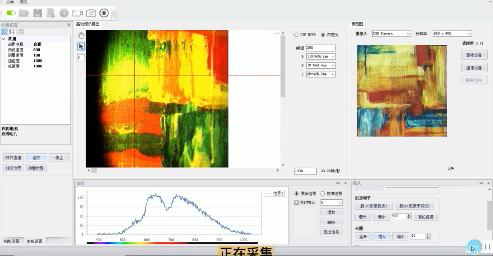This screenshot has width=493, height=256.
Task: Select the 自定义 radio button
Action: (323, 35)
